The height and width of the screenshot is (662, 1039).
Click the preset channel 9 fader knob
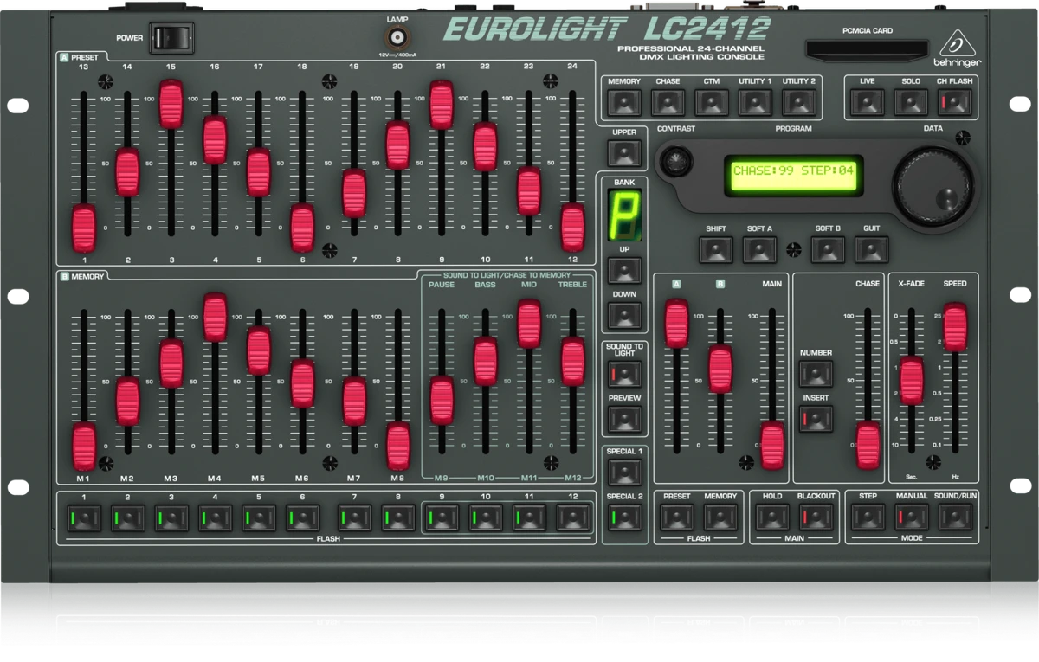pyautogui.click(x=442, y=105)
